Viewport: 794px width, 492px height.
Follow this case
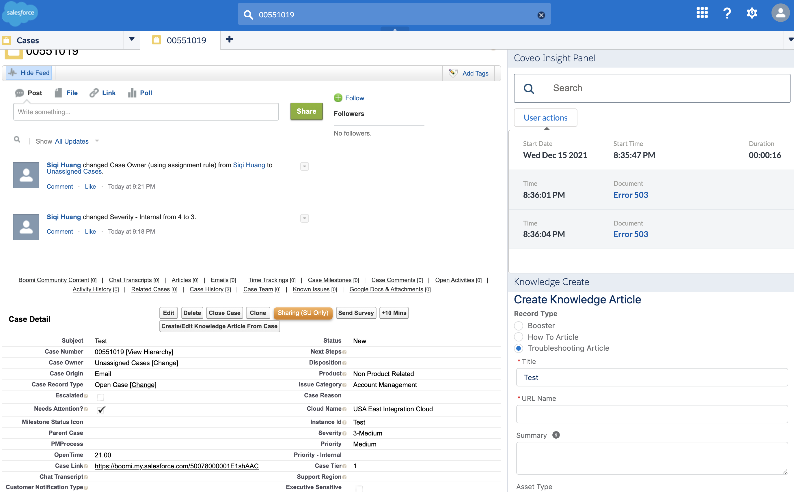pos(355,98)
